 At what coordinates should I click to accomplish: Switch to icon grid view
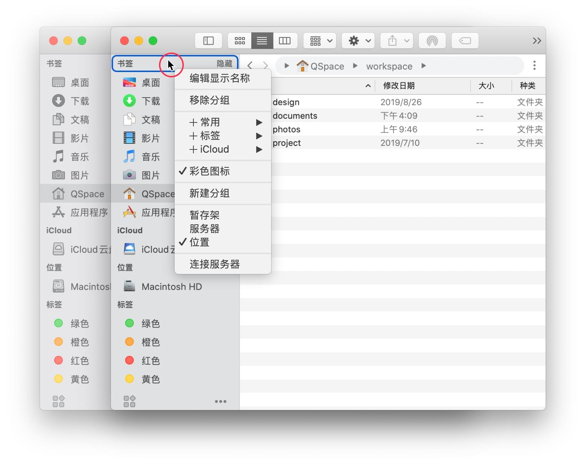pos(240,41)
